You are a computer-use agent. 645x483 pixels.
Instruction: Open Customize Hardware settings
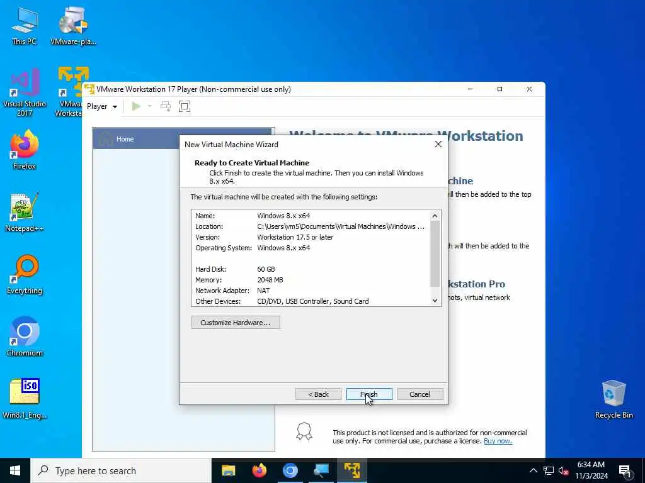coord(236,323)
